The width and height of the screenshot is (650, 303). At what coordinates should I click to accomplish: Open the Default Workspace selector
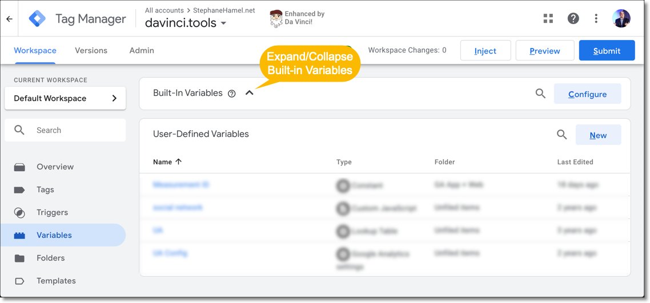65,98
